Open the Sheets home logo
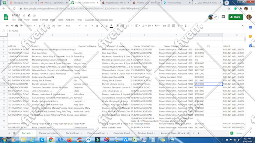Screen dimensions: 255x143 (6, 17)
